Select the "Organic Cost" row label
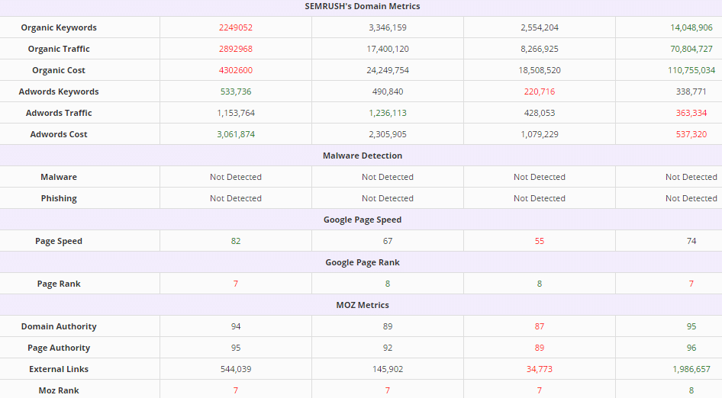Viewport: 722px width, 398px height. 59,70
